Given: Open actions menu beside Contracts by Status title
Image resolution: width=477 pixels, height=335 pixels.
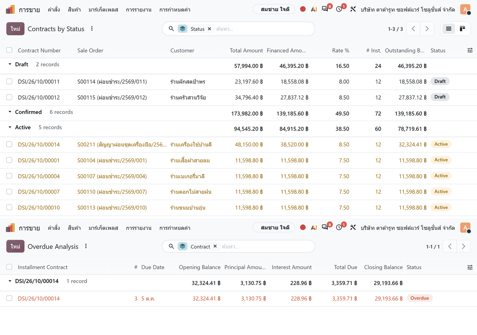Looking at the screenshot, I should click(92, 29).
